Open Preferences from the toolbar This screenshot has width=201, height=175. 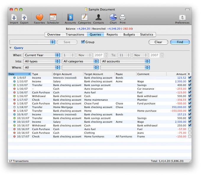coord(182,18)
